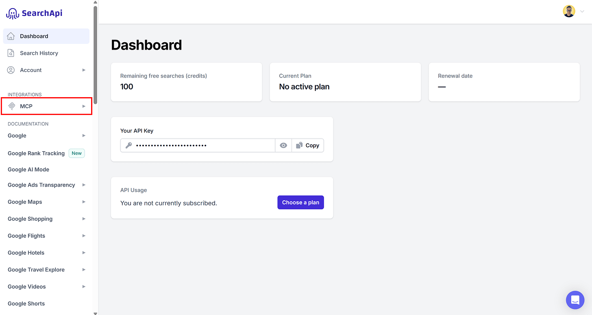592x315 pixels.
Task: Open the chat support bubble
Action: [575, 300]
